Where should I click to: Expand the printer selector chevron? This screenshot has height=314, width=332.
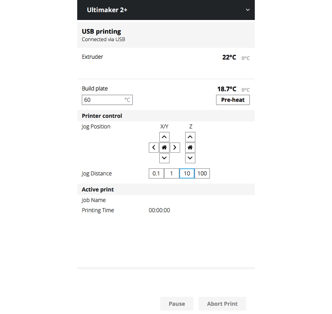(x=248, y=10)
